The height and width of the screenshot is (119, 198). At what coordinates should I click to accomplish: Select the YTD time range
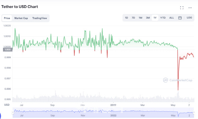point(163,18)
